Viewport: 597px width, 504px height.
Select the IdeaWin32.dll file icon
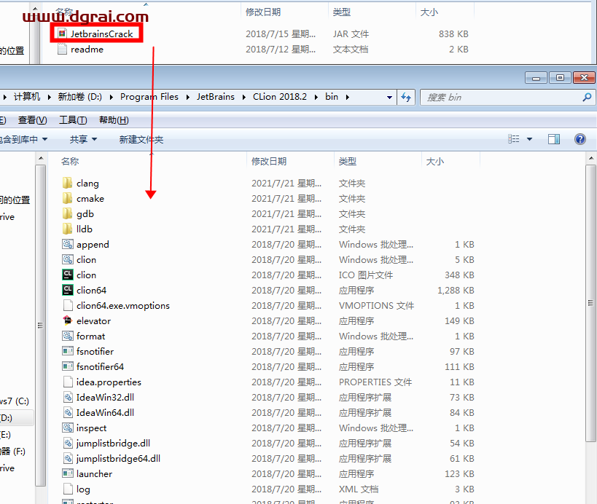click(68, 397)
